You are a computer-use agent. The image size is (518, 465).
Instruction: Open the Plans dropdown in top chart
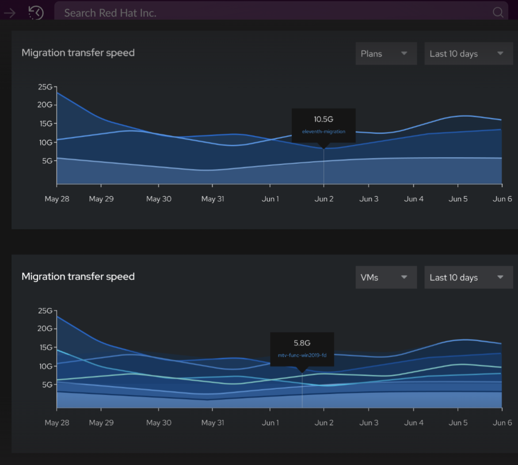[386, 54]
